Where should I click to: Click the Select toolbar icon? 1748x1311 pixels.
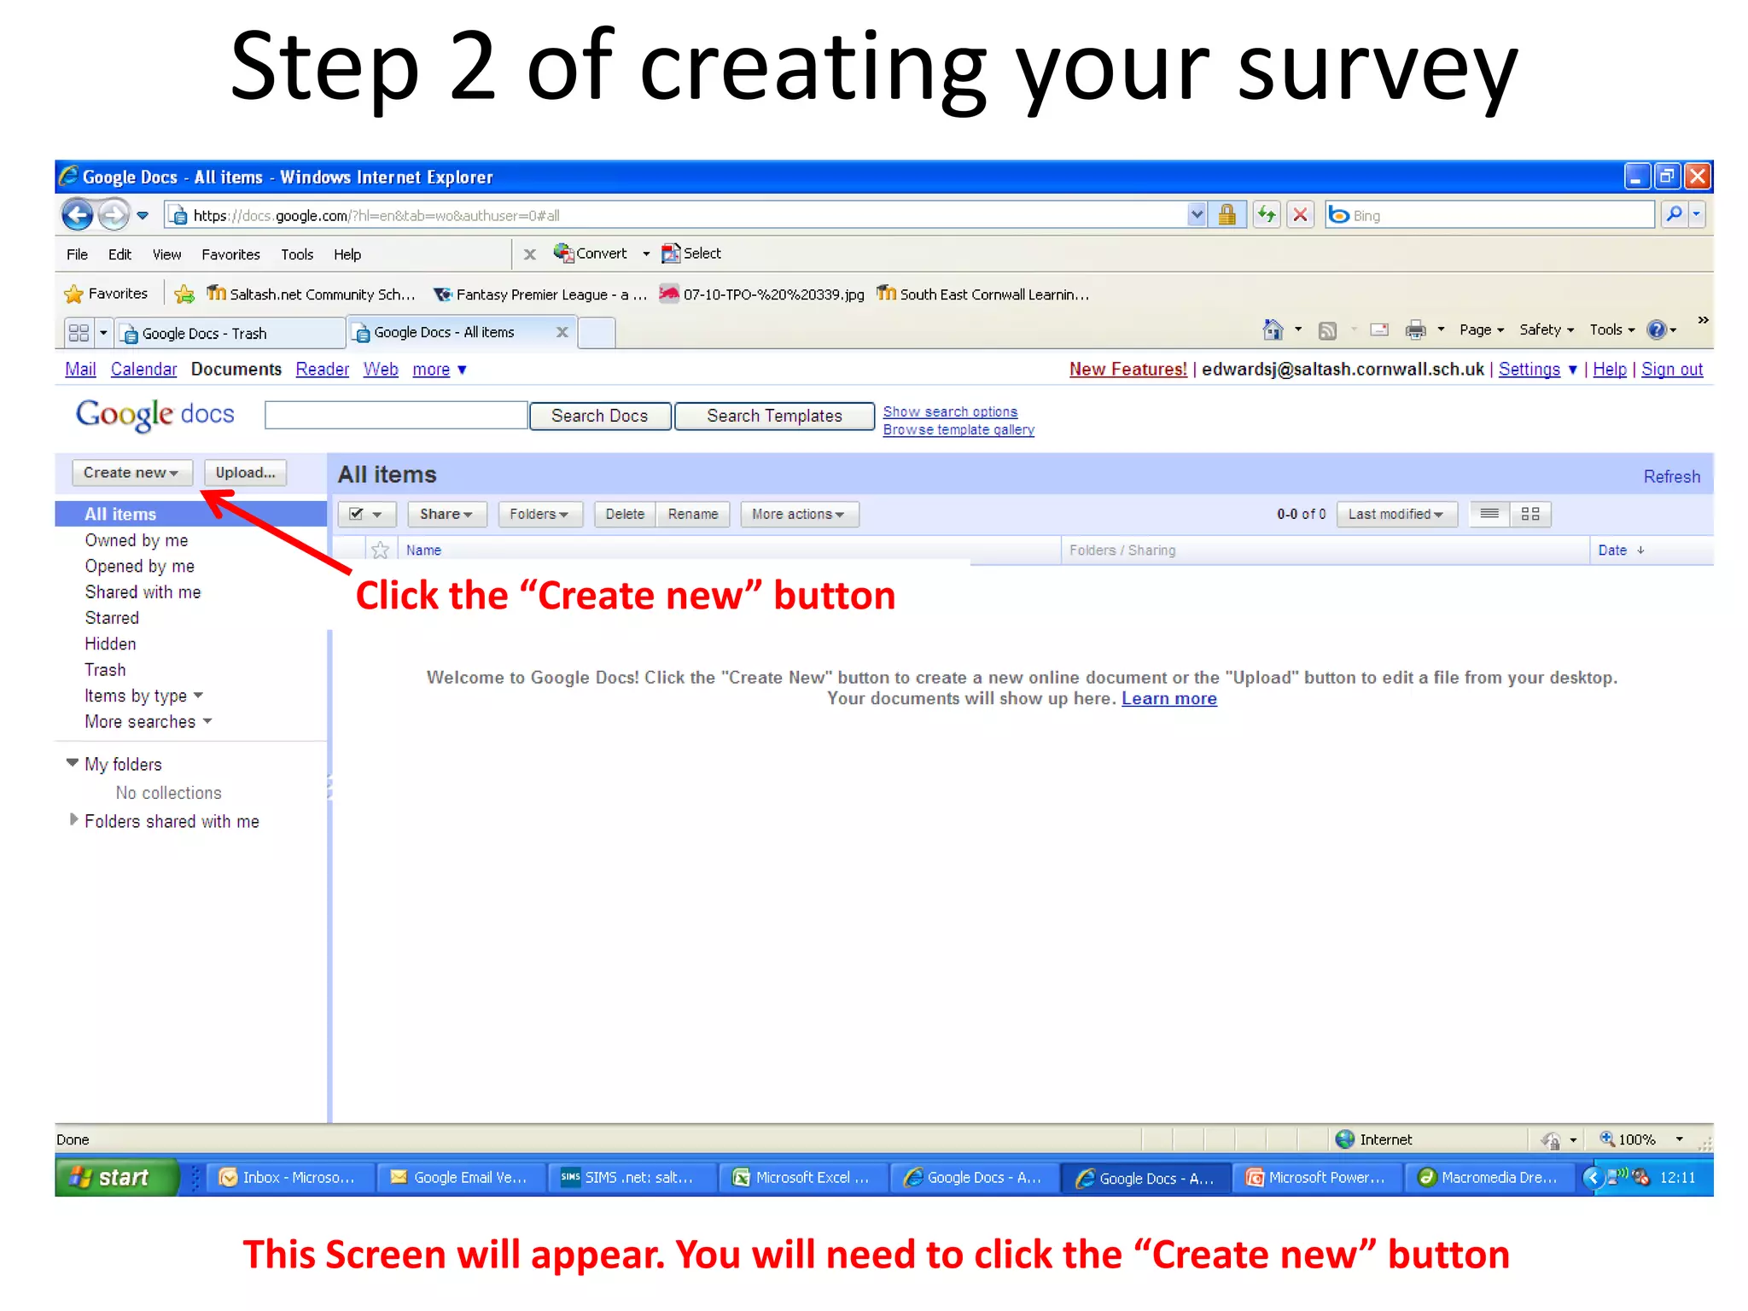(671, 253)
